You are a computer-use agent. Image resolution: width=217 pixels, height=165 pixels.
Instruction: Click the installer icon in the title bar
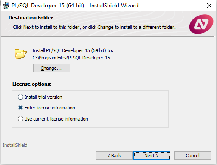pyautogui.click(x=6, y=6)
